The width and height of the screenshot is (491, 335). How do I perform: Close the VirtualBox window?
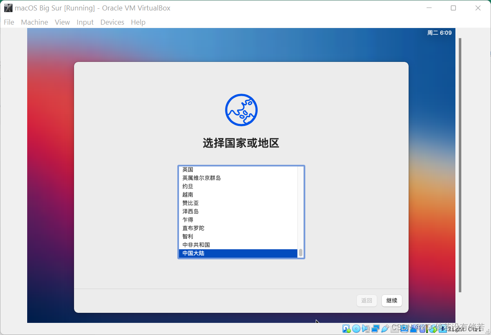coord(478,8)
